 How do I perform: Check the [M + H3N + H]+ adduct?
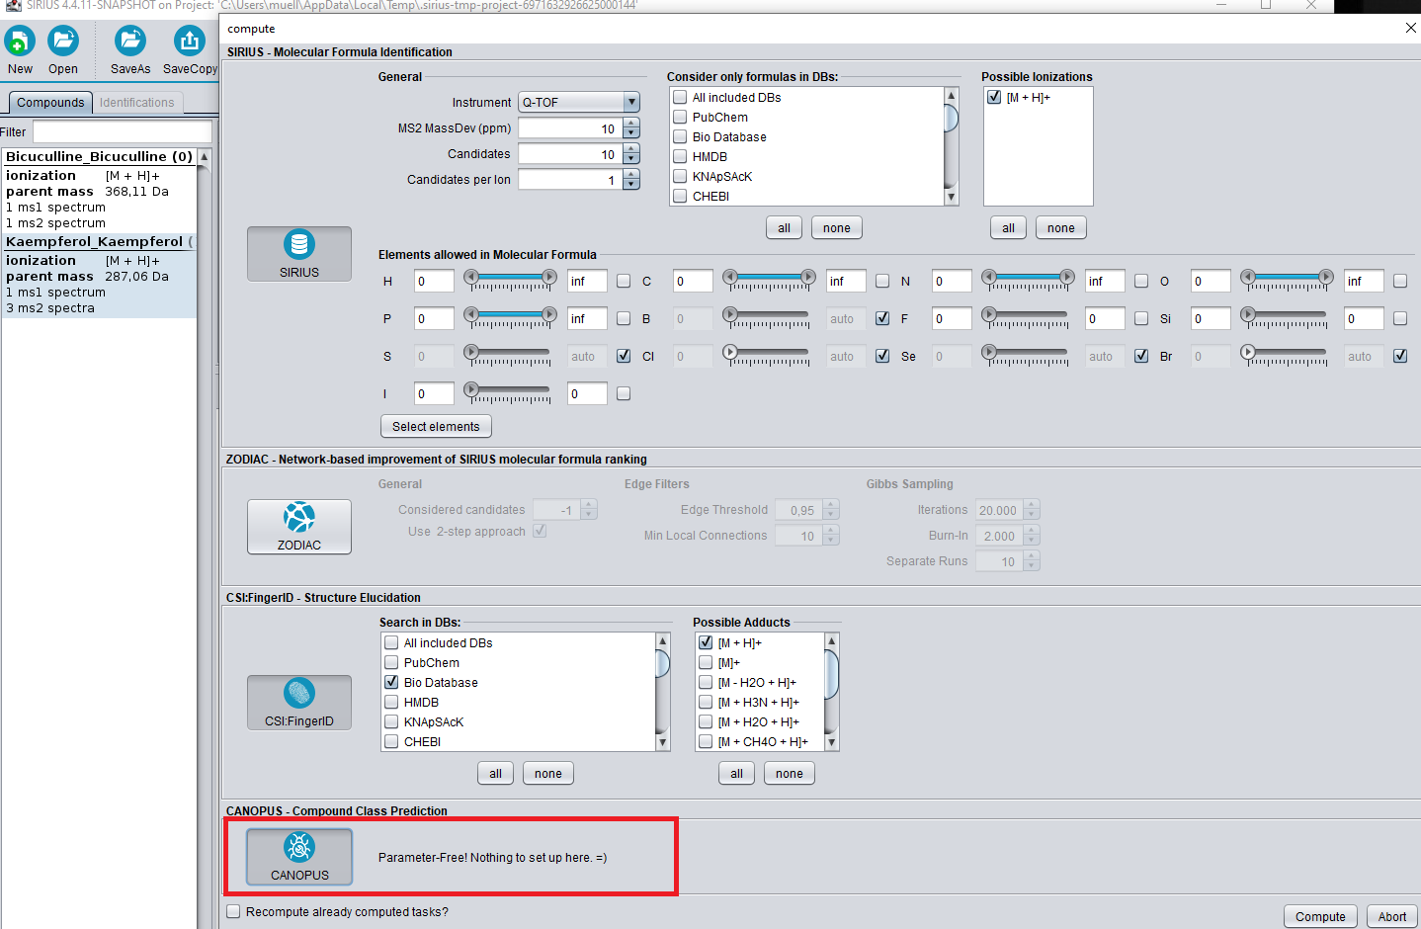pos(706,702)
